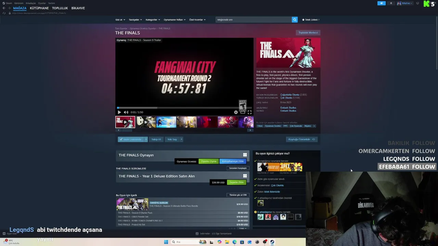Click inside the store search field
This screenshot has width=438, height=246.
[254, 19]
